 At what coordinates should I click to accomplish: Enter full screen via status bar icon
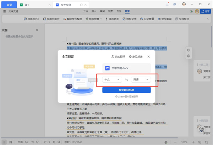click(207, 142)
